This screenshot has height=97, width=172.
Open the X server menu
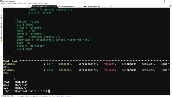pyautogui.click(x=20, y=4)
